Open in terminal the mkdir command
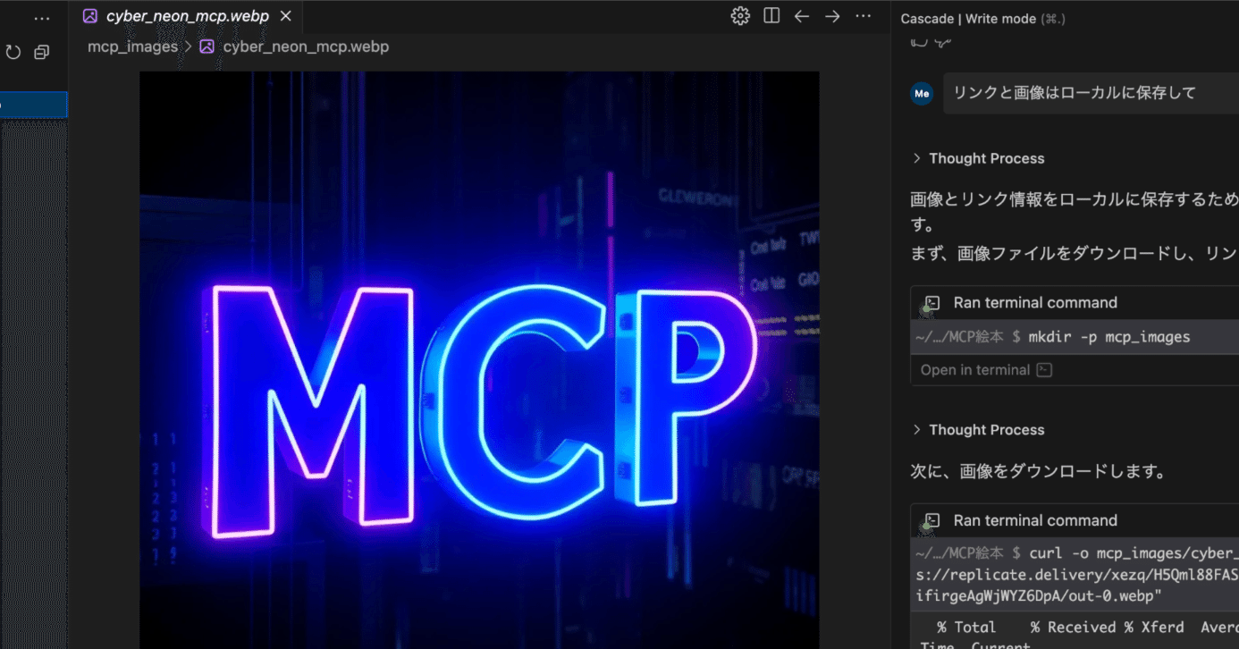This screenshot has width=1239, height=649. pos(985,370)
